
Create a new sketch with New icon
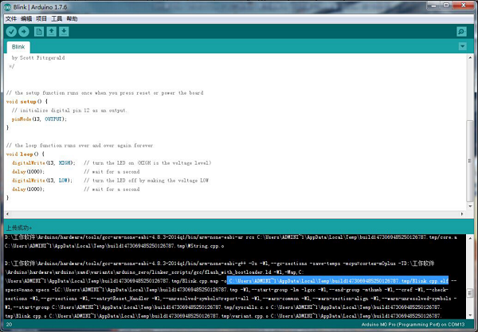pos(39,31)
